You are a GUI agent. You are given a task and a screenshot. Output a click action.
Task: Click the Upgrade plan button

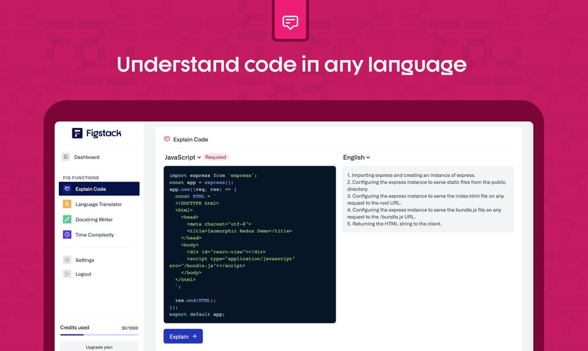point(99,347)
